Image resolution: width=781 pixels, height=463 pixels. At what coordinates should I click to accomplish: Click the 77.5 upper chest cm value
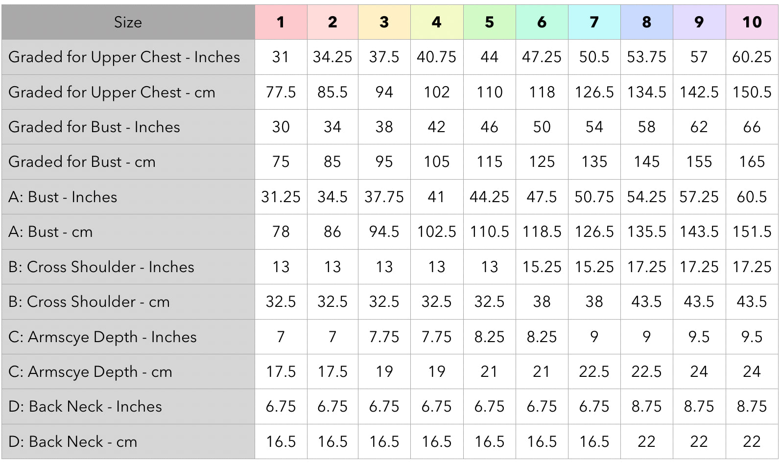(x=281, y=93)
